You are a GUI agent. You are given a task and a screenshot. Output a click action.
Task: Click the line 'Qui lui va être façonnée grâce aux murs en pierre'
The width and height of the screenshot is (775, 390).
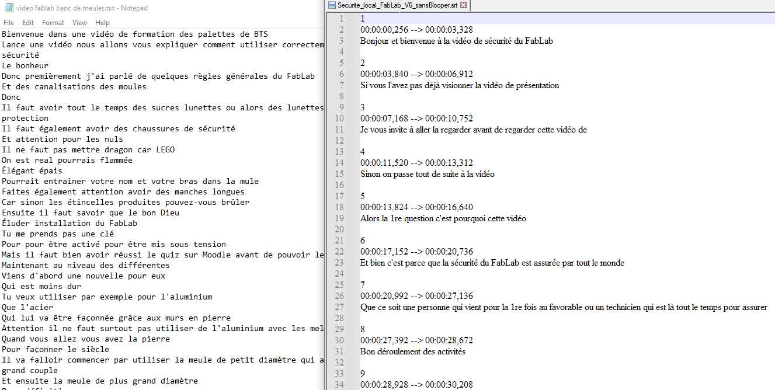(116, 318)
